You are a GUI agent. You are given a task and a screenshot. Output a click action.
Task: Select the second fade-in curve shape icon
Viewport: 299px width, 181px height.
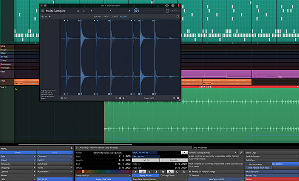[x=142, y=172]
